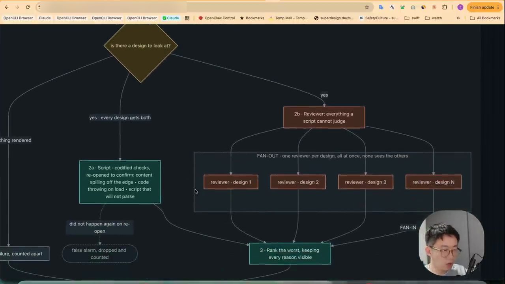Open the orange starburst Claude extension icon
Viewport: 505px width, 284px height.
(434, 7)
